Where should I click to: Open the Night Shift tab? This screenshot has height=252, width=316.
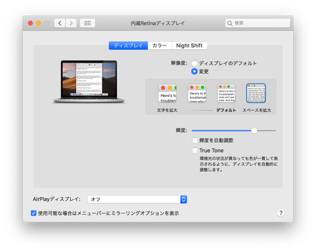point(190,45)
